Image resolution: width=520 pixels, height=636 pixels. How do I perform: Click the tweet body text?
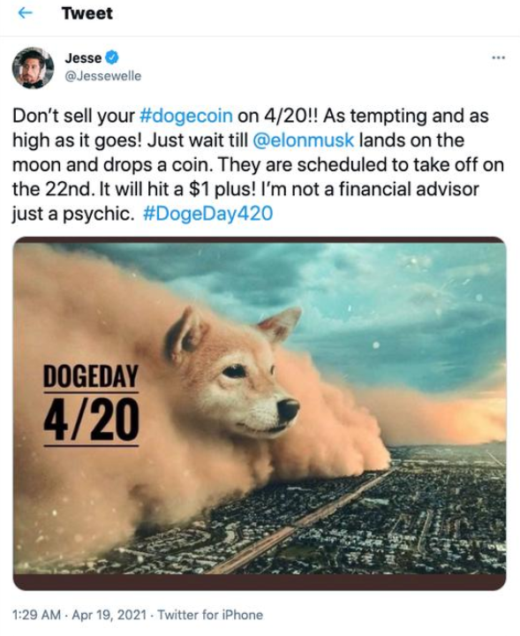click(x=258, y=164)
